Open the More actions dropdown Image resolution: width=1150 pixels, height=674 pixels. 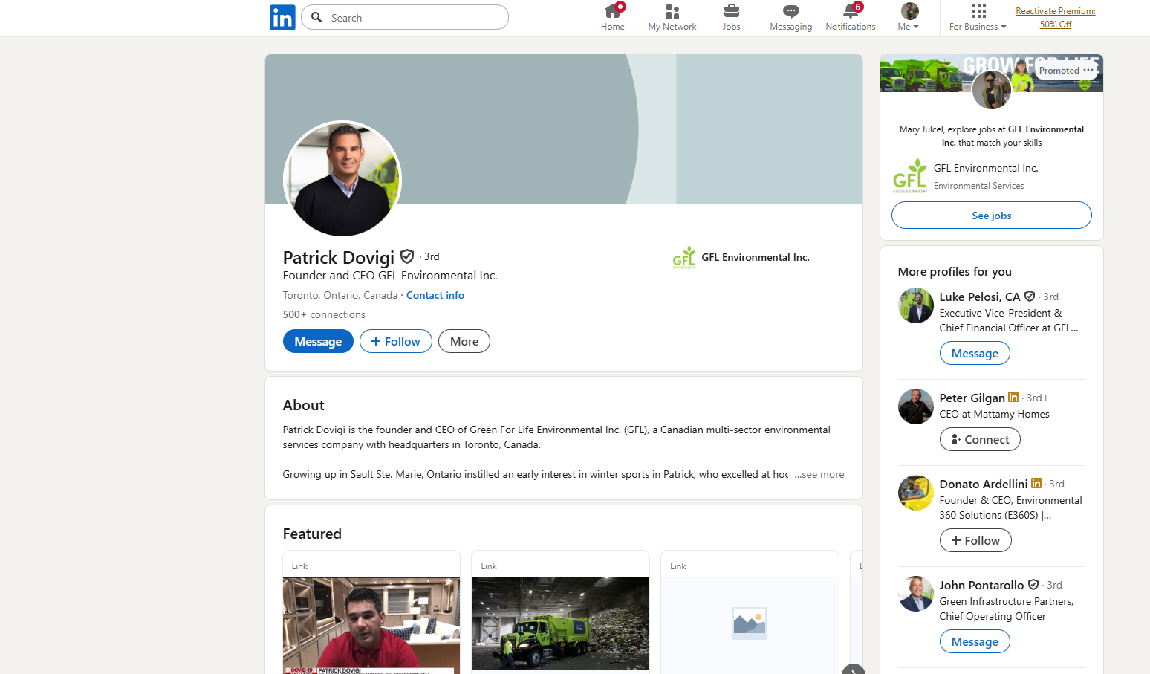point(464,341)
